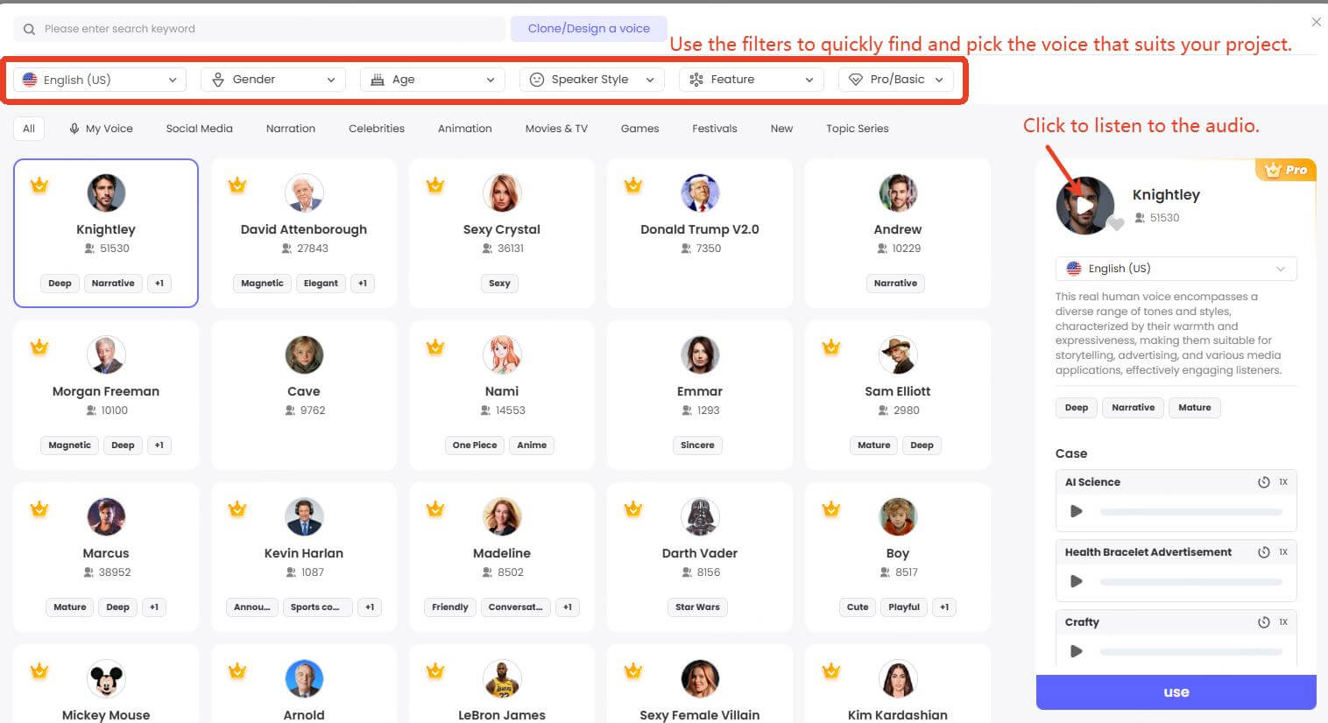Favorite Knightley using the heart icon
This screenshot has width=1328, height=723.
click(1118, 225)
